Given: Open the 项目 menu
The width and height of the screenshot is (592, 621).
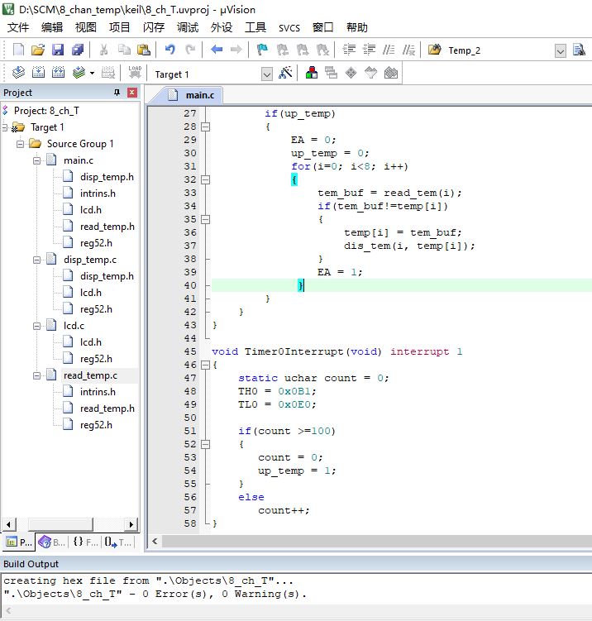Looking at the screenshot, I should (120, 27).
